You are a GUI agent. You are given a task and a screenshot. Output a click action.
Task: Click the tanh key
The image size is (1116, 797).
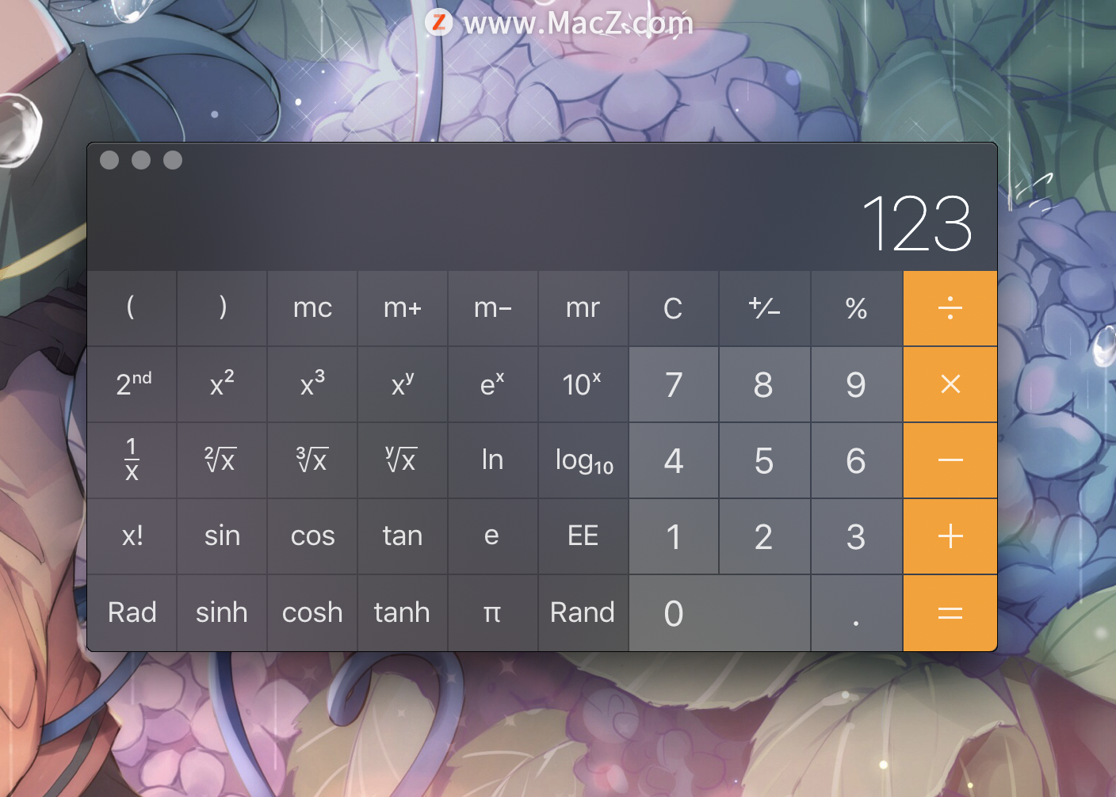403,613
